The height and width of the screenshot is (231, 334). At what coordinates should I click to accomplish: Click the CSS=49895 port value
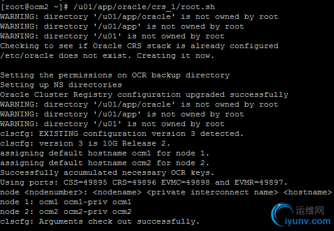click(85, 182)
